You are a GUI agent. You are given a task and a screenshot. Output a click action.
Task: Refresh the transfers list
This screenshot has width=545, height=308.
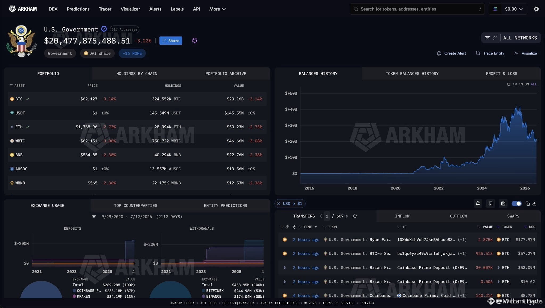(x=355, y=216)
